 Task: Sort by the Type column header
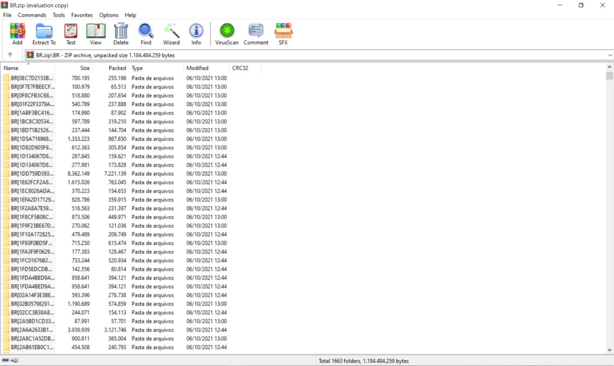point(156,68)
